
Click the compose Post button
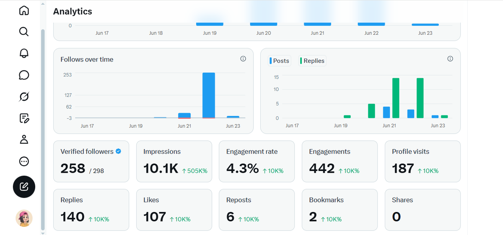pyautogui.click(x=24, y=186)
